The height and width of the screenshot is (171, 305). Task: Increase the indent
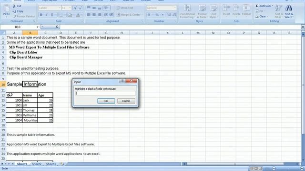click(112, 15)
